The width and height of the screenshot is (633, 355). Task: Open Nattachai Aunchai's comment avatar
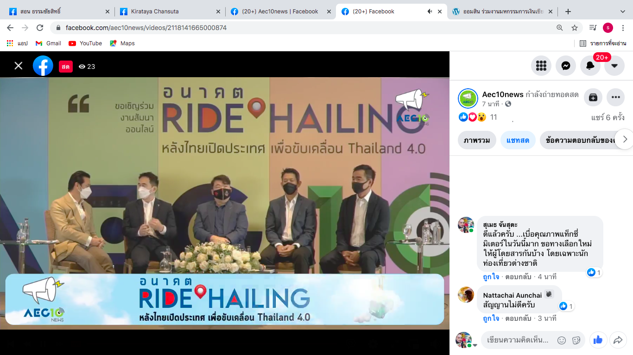[466, 294]
